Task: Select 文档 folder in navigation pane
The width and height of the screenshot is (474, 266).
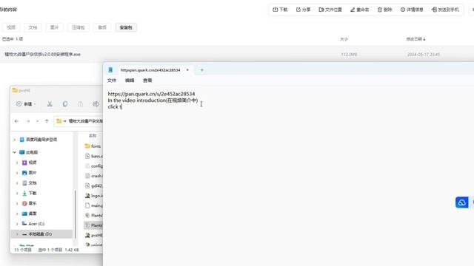Action: pyautogui.click(x=30, y=183)
